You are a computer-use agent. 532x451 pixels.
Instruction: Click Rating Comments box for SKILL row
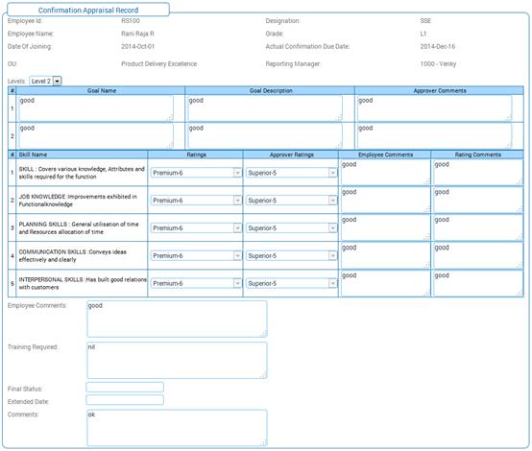click(477, 173)
